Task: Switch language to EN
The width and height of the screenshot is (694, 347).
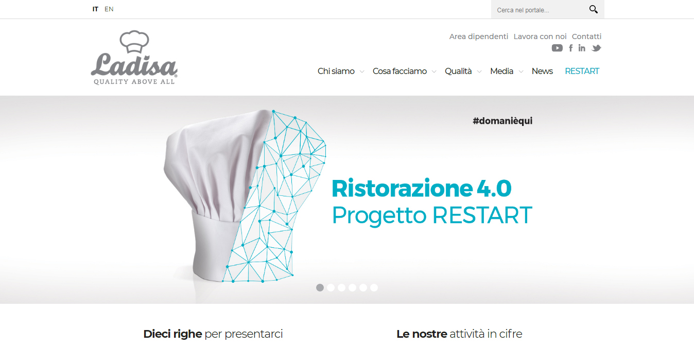Action: coord(109,9)
